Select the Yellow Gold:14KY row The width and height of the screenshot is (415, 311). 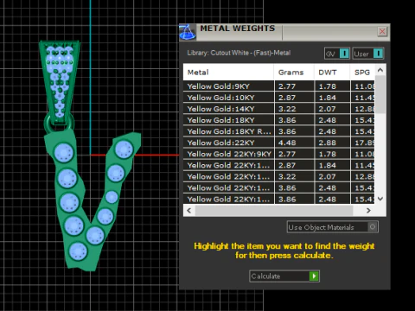[279, 109]
